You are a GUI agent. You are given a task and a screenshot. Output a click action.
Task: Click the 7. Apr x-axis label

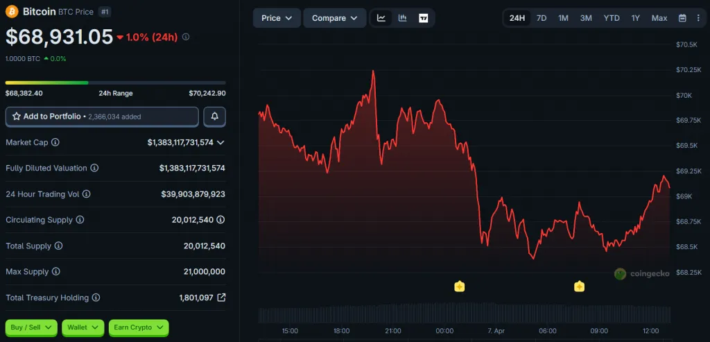click(x=496, y=331)
